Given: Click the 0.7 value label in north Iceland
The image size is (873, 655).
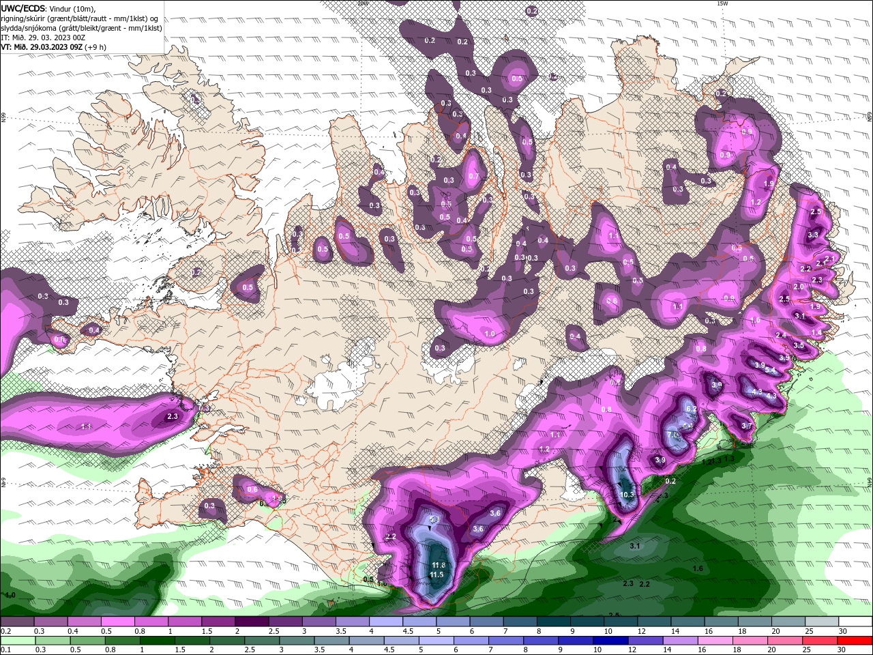Looking at the screenshot, I should tap(474, 176).
